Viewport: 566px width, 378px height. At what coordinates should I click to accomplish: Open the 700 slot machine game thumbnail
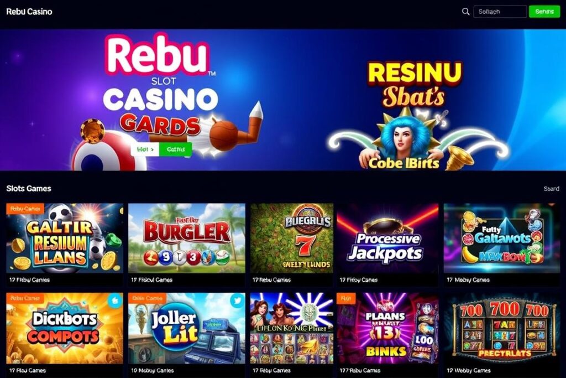tap(502, 328)
